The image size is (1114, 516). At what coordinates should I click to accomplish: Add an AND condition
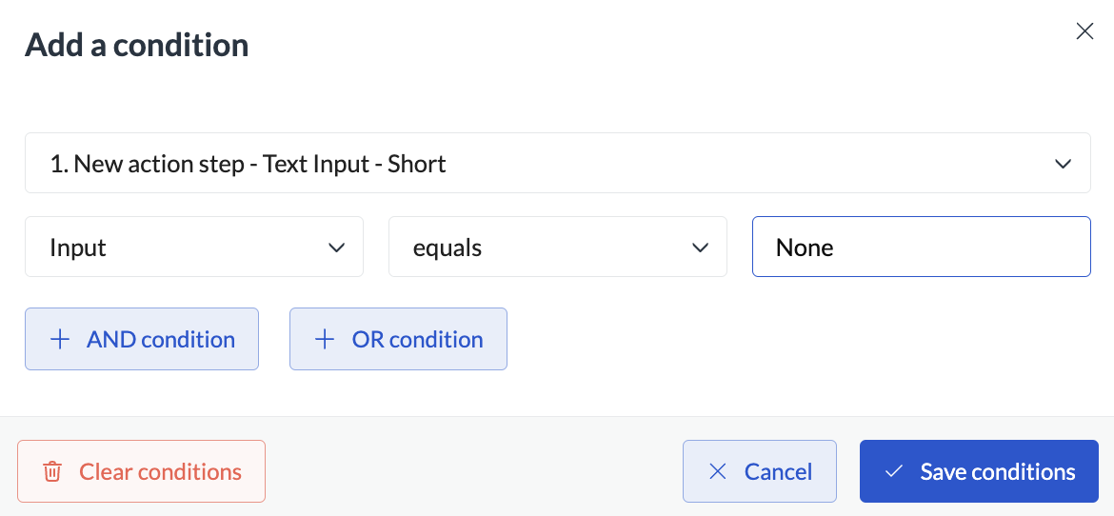click(x=142, y=339)
